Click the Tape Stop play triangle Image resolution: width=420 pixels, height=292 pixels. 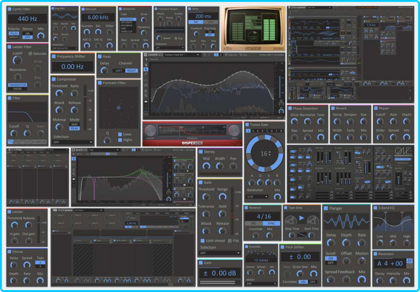point(301,218)
